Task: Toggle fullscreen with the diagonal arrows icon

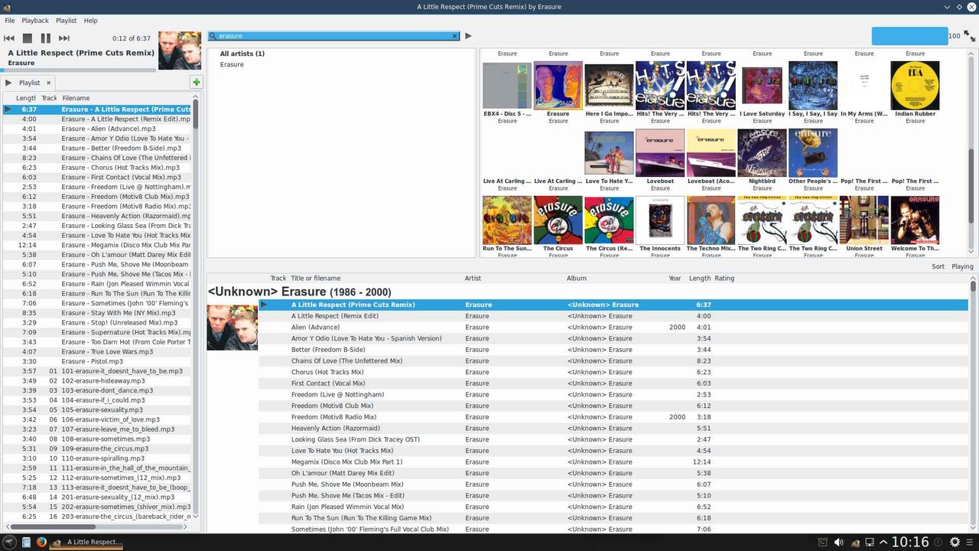Action: coord(969,36)
